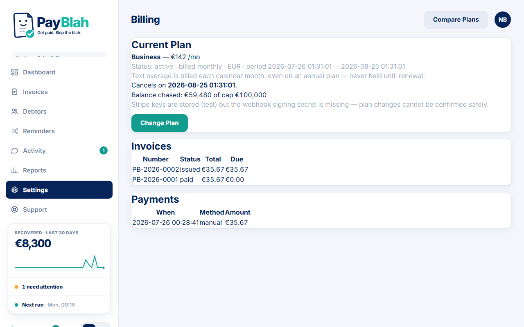Toggle the switch at sidebar bottom
Image resolution: width=524 pixels, height=327 pixels.
coord(96,325)
